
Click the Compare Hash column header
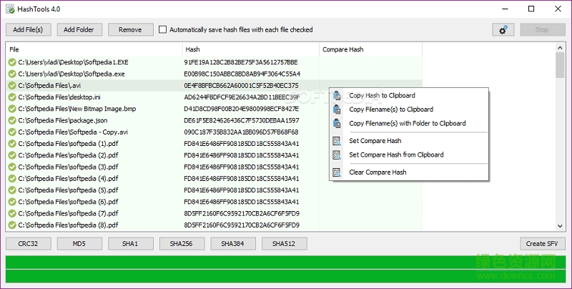[370, 49]
